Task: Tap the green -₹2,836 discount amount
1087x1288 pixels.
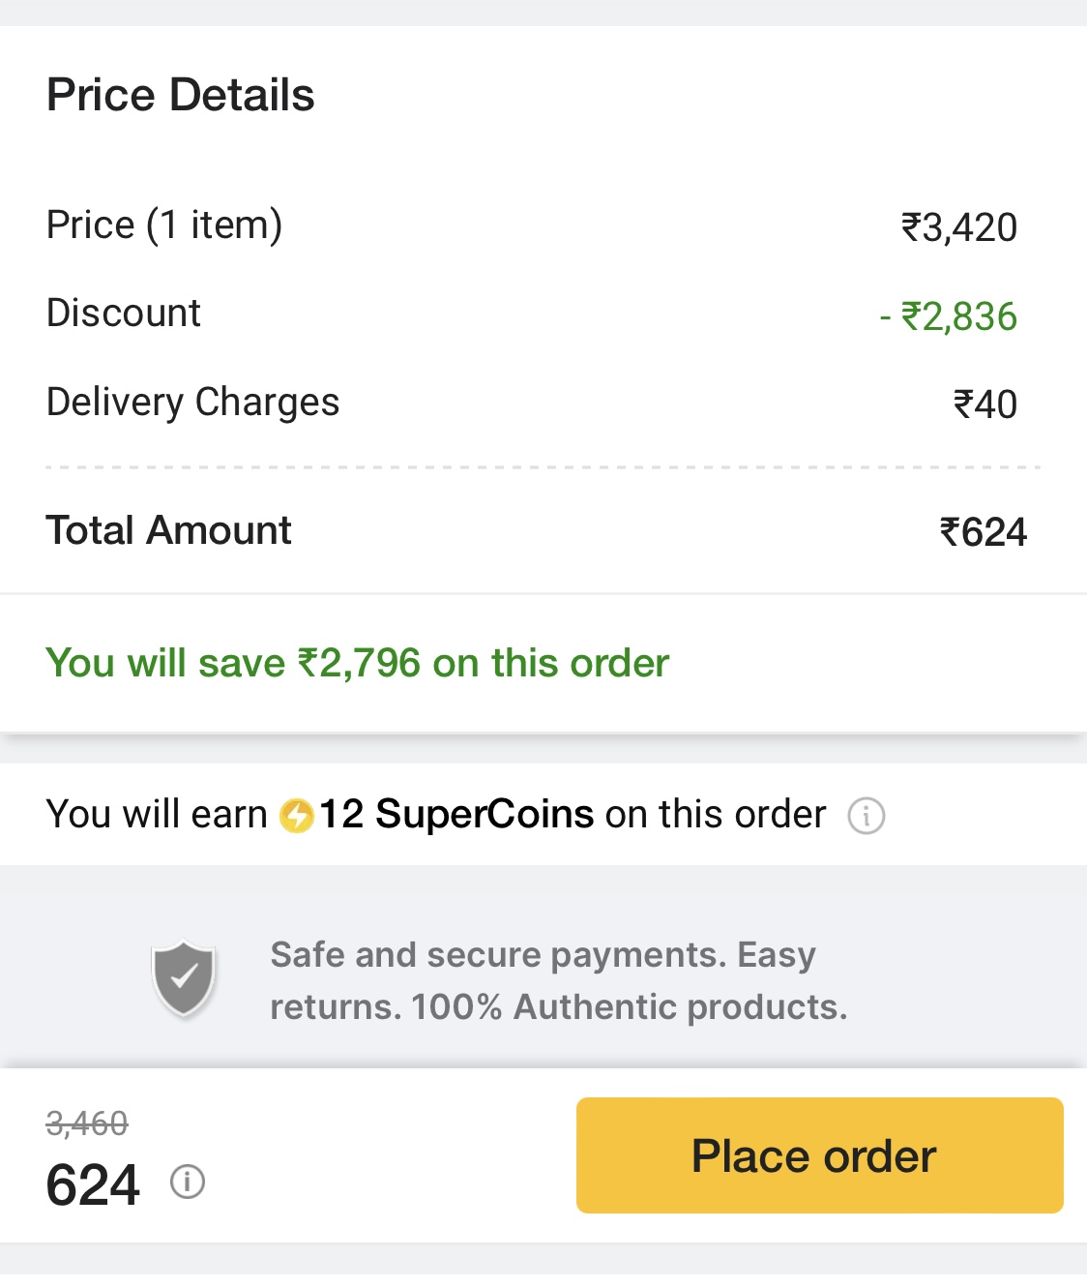Action: pos(949,317)
